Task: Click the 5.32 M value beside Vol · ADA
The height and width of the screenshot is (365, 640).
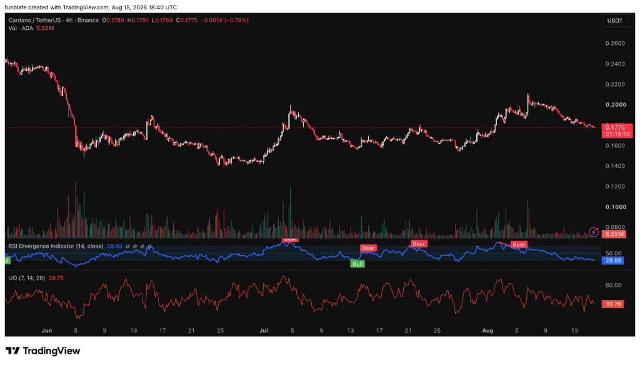Action: click(x=45, y=28)
